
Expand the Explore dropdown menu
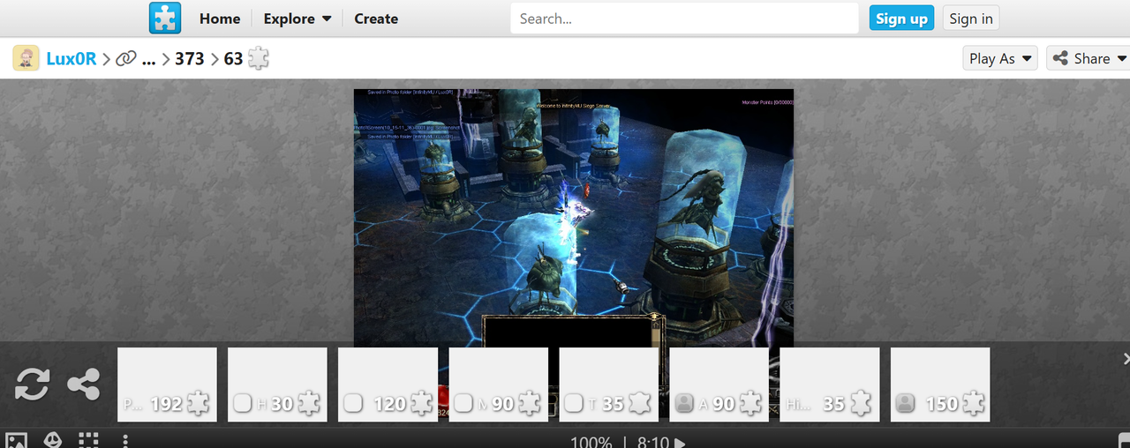[x=298, y=19]
